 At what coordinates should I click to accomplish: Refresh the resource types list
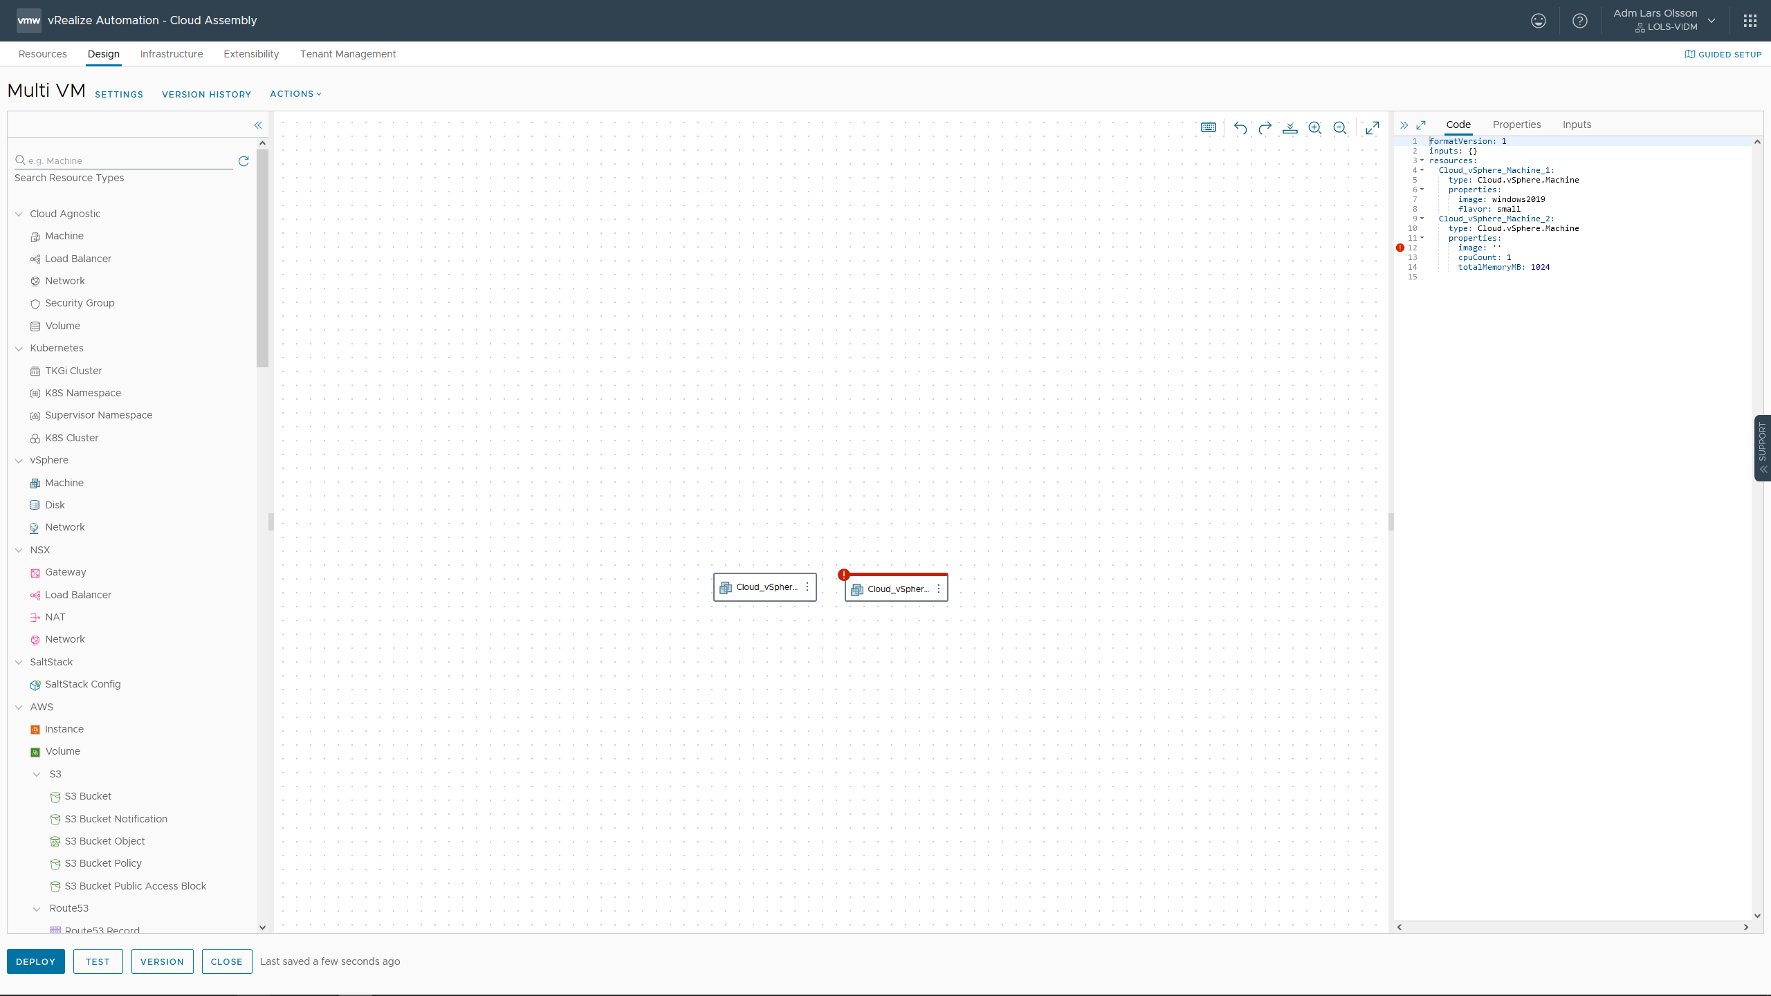pos(244,161)
